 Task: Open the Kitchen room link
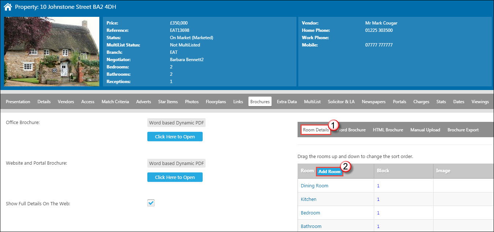[x=309, y=199]
